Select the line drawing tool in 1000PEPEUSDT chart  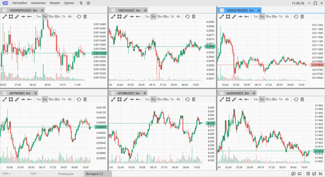[x=4, y=16]
